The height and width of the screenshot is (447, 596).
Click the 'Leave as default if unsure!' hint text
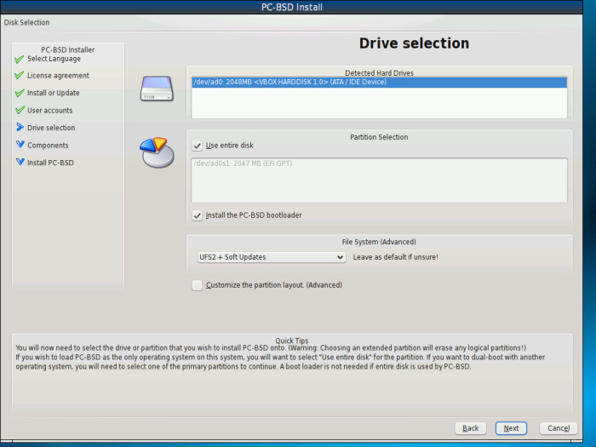click(x=396, y=257)
